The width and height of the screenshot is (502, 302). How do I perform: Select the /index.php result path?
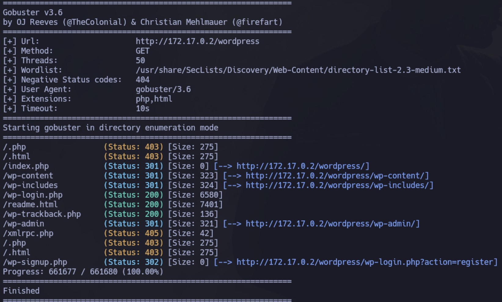(x=26, y=166)
